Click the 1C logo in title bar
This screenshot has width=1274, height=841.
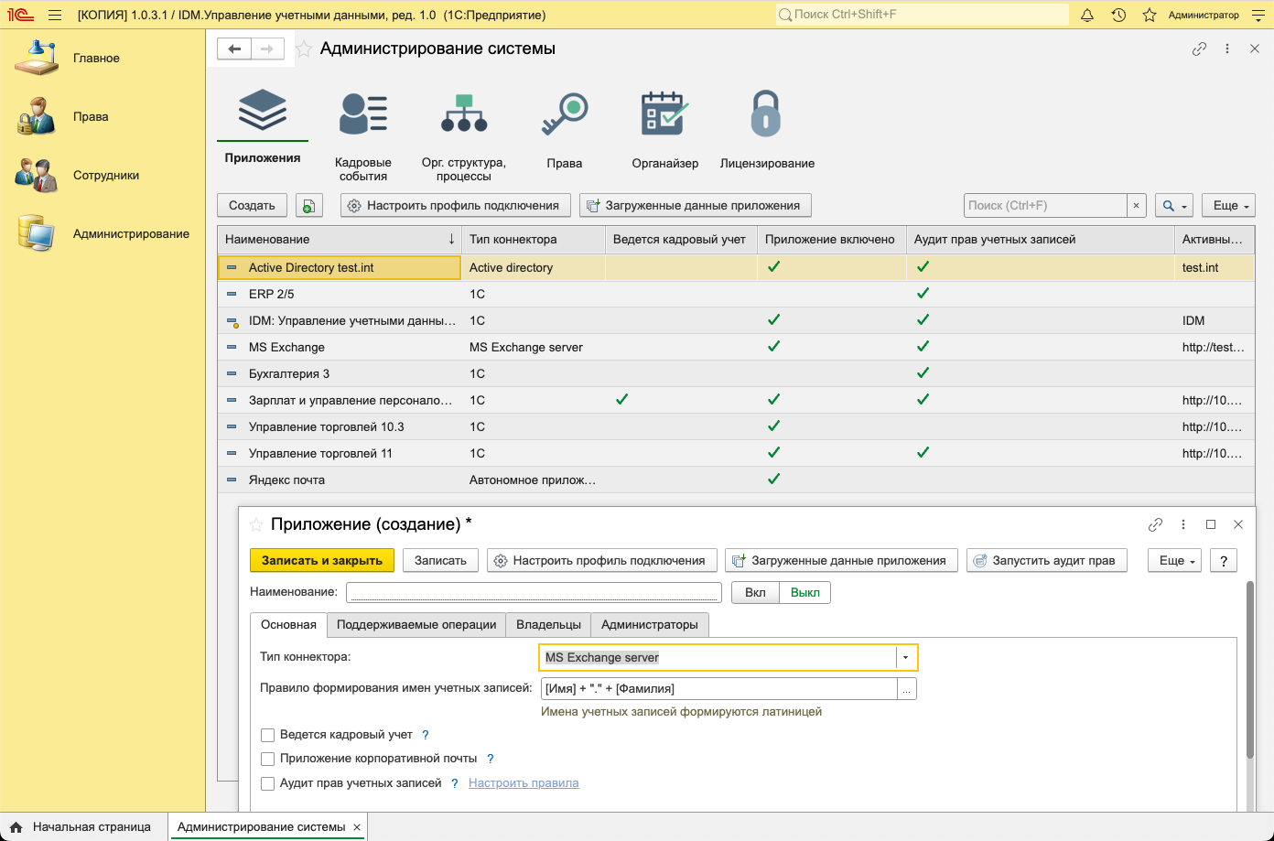pos(20,15)
